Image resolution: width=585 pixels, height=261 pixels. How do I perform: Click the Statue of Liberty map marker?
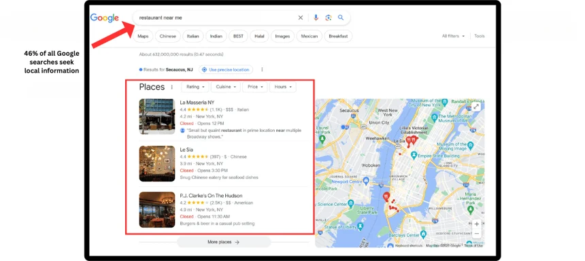(x=360, y=226)
